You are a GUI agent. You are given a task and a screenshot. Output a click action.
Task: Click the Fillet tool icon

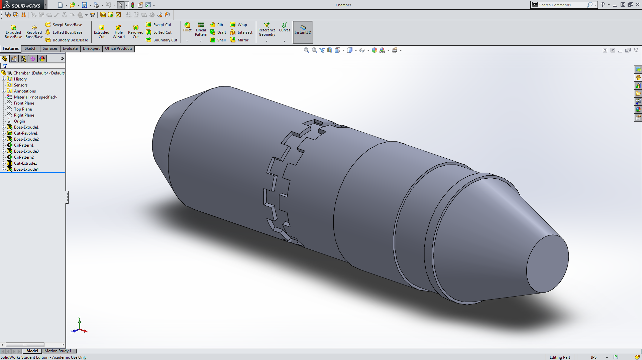click(187, 25)
